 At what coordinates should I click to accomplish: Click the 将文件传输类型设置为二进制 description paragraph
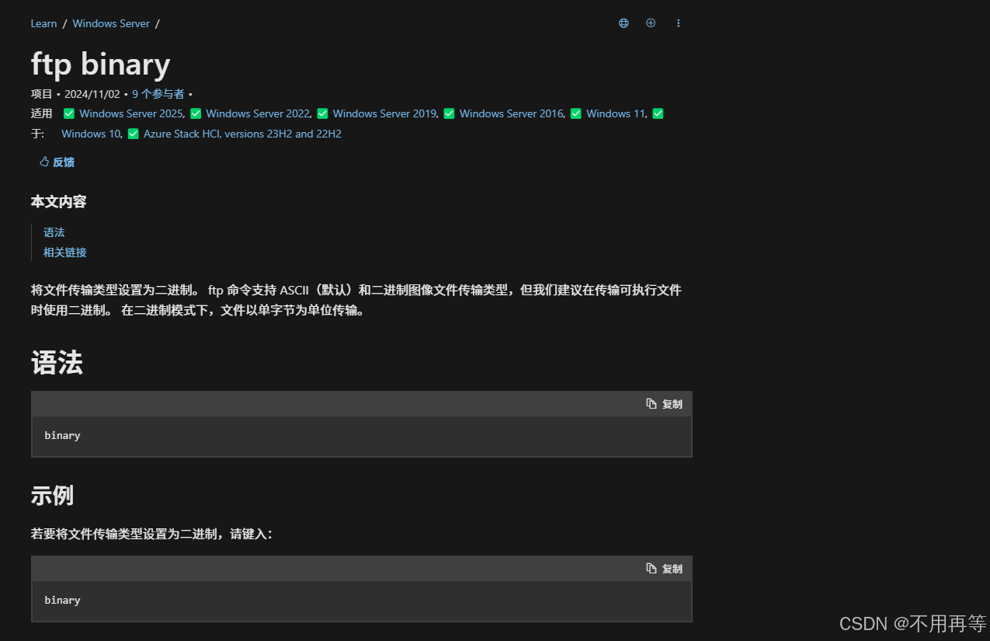pyautogui.click(x=356, y=301)
